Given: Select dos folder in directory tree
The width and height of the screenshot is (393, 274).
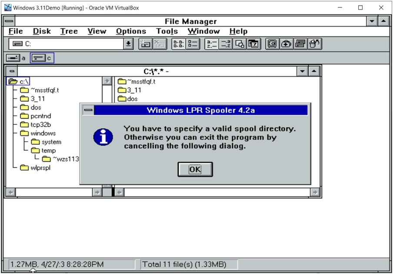Looking at the screenshot, I should point(30,107).
